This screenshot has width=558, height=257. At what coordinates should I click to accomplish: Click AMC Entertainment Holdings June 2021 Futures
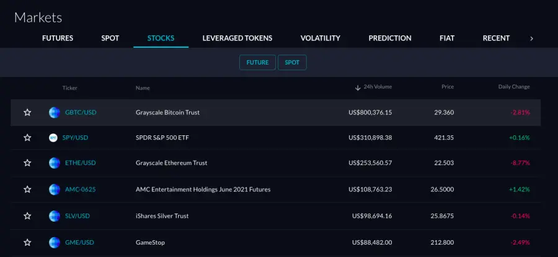(x=203, y=189)
